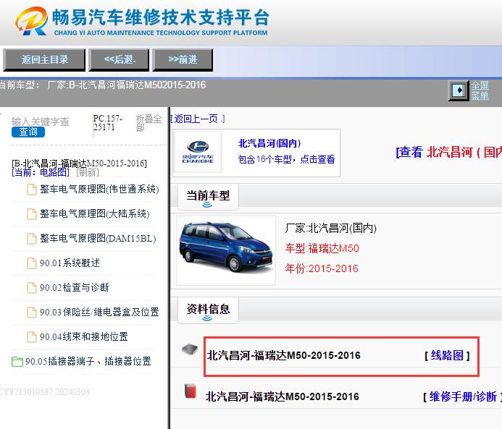Open 90.02检查与诊断 tree item
The image size is (502, 429).
tap(75, 288)
